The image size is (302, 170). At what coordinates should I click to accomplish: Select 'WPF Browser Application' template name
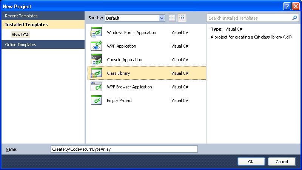[129, 87]
